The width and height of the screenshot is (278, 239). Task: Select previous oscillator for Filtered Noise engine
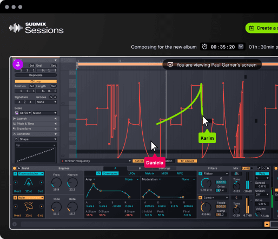point(16,183)
